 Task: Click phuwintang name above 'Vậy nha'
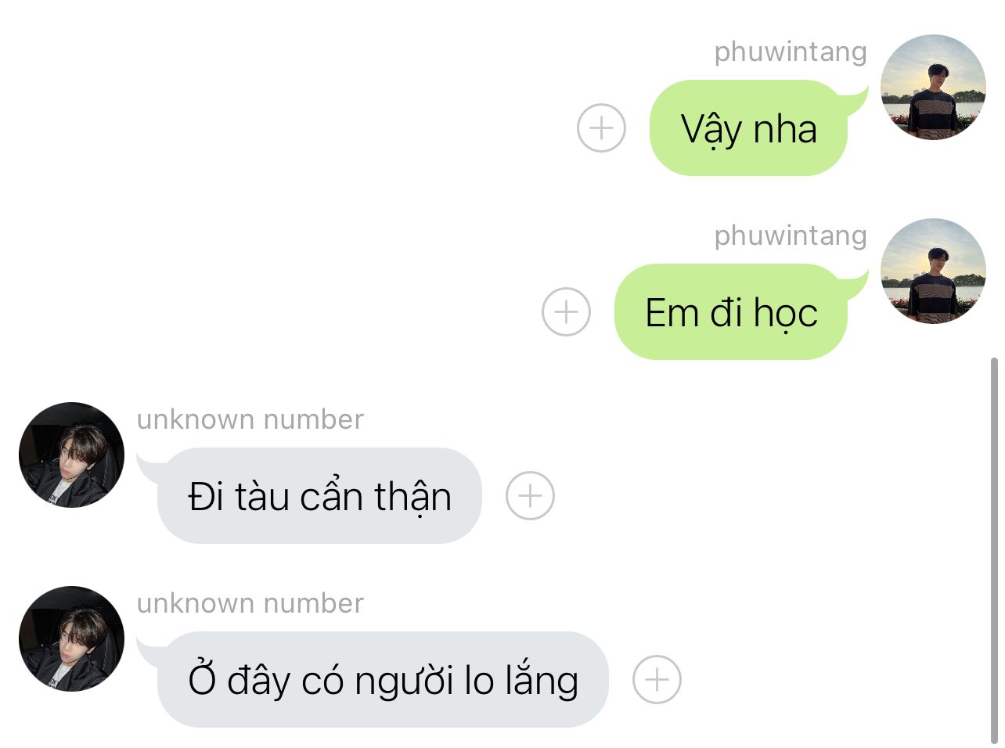tap(791, 52)
